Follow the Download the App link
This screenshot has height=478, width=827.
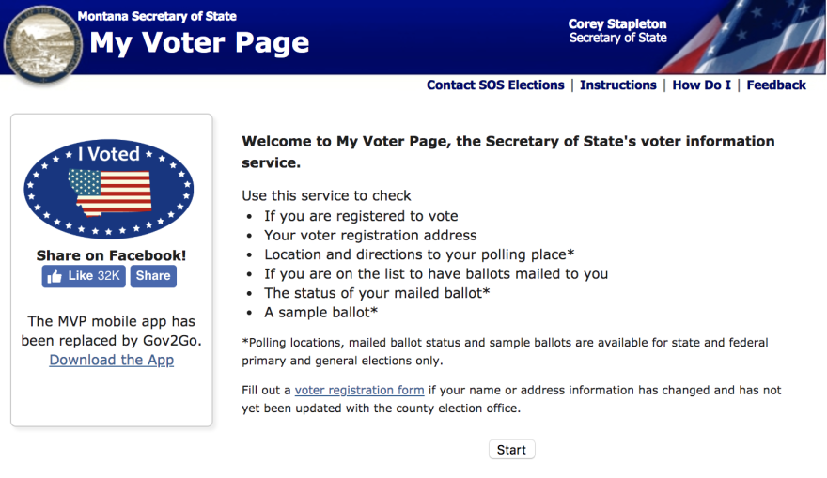(111, 360)
